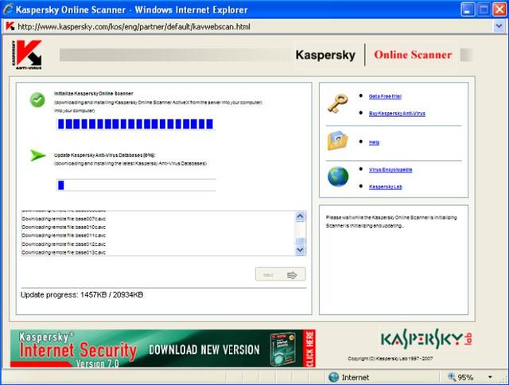
Task: Click the green checkmark initialization icon
Action: [37, 100]
